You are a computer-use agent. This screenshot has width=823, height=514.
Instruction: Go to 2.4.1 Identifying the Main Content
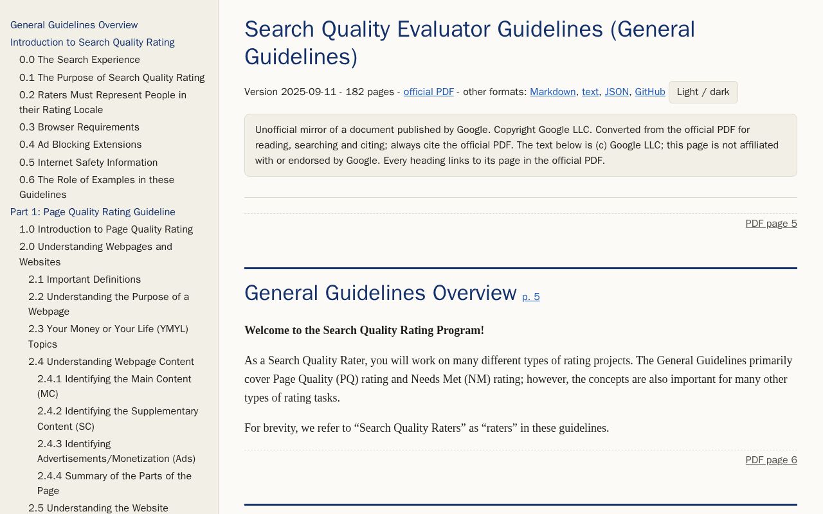coord(114,386)
